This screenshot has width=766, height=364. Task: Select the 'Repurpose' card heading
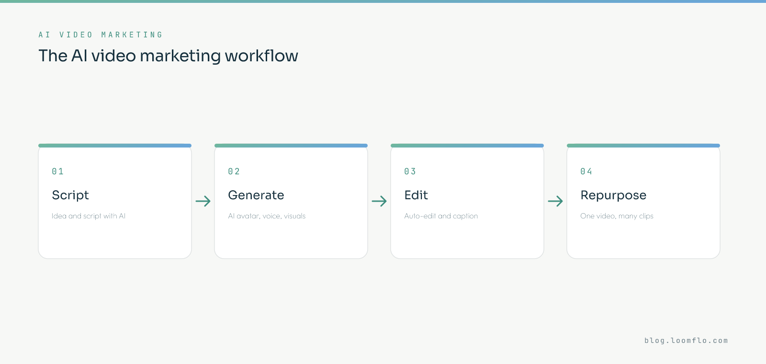(x=613, y=195)
